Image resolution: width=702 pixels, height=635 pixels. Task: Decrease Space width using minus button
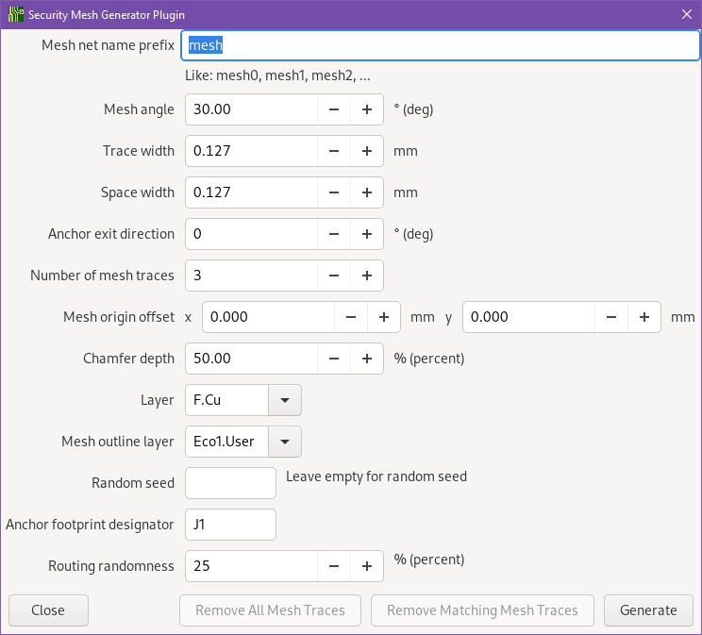pos(334,192)
